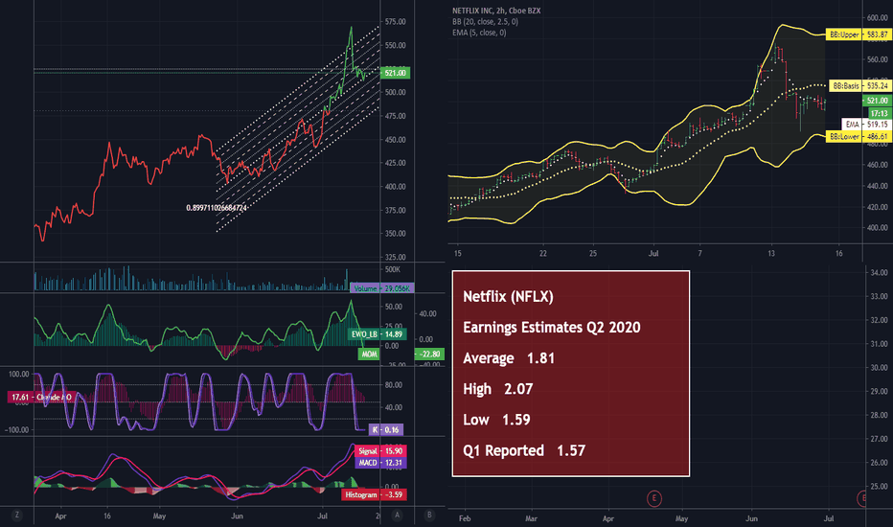Click the green 521.00 label on left chart
This screenshot has width=893, height=527.
396,73
